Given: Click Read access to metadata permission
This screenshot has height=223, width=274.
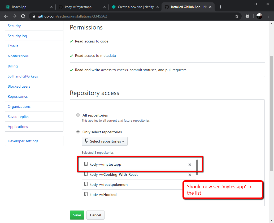Looking at the screenshot, I should (x=95, y=56).
